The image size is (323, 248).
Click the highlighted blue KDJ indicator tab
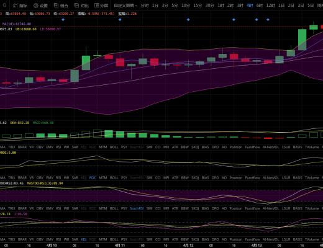point(84,239)
